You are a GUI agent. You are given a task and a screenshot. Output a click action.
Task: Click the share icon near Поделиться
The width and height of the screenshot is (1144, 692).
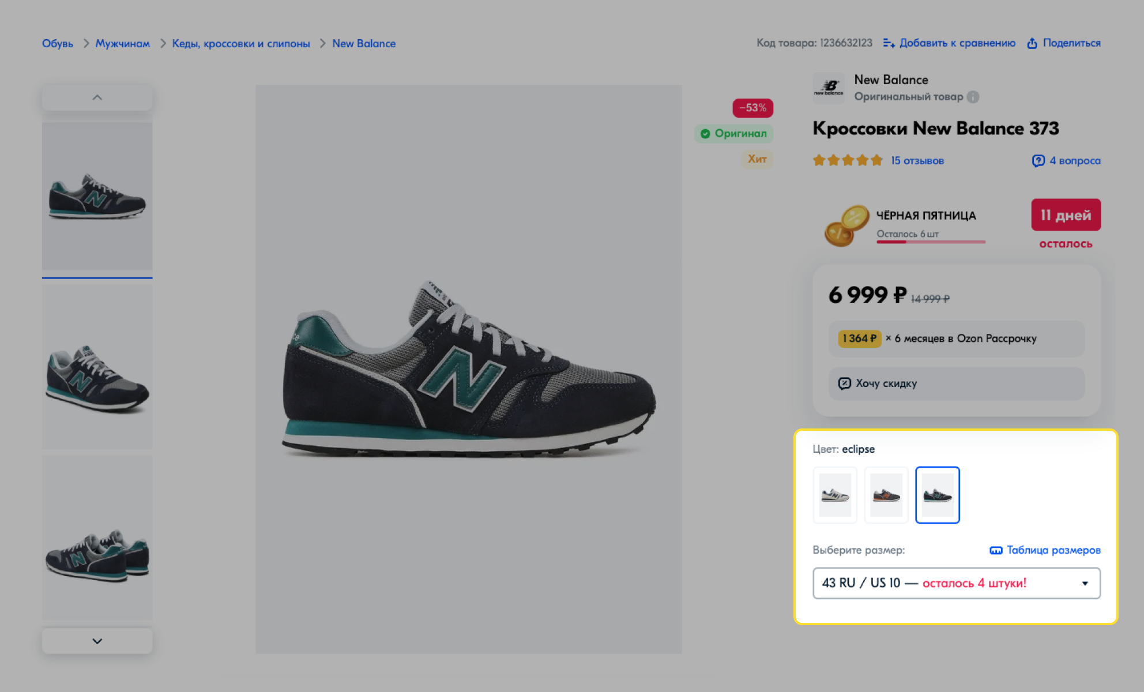[x=1032, y=43]
